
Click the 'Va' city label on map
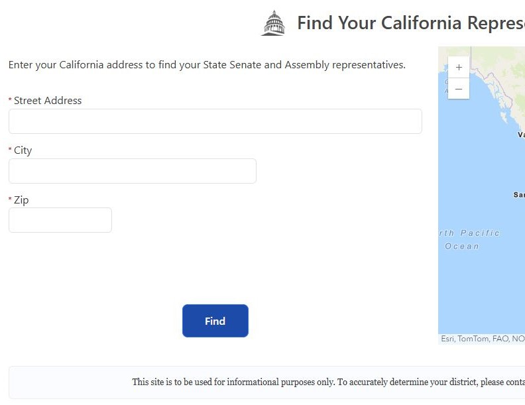pyautogui.click(x=521, y=135)
